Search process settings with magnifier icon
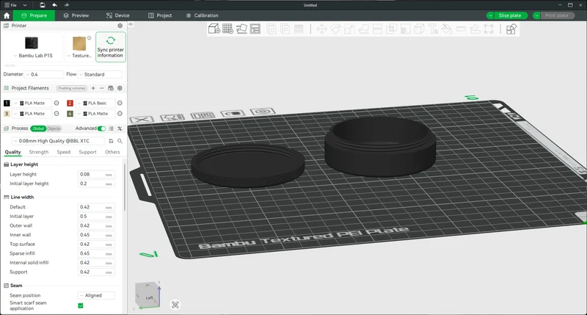The width and height of the screenshot is (587, 315). pos(120,141)
